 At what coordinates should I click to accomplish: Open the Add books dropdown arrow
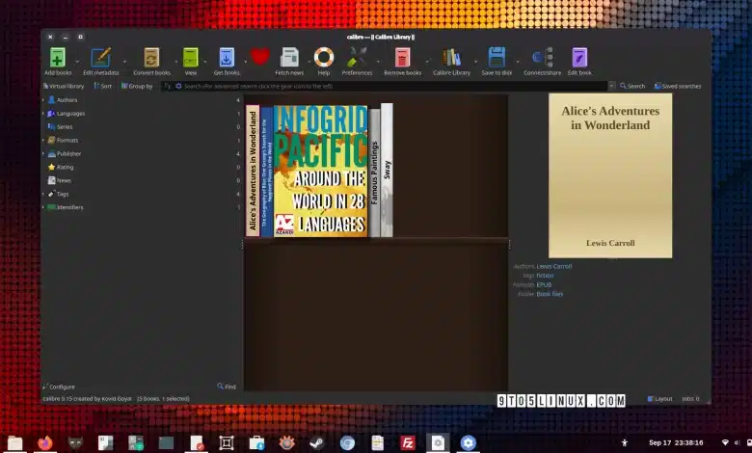pyautogui.click(x=77, y=62)
